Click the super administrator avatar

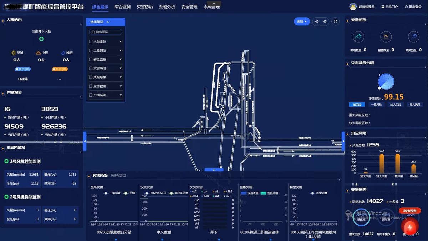pos(353,7)
